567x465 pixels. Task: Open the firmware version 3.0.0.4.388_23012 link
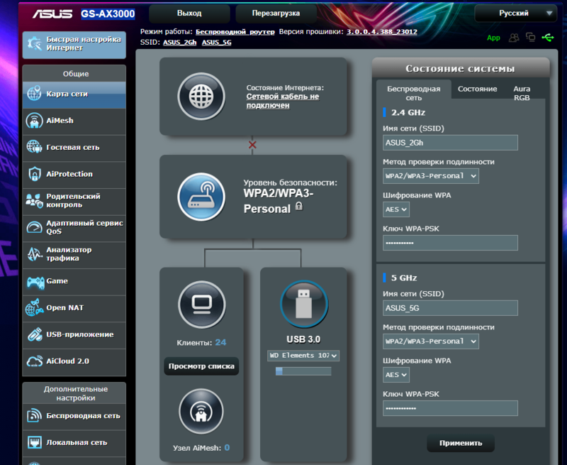click(382, 32)
